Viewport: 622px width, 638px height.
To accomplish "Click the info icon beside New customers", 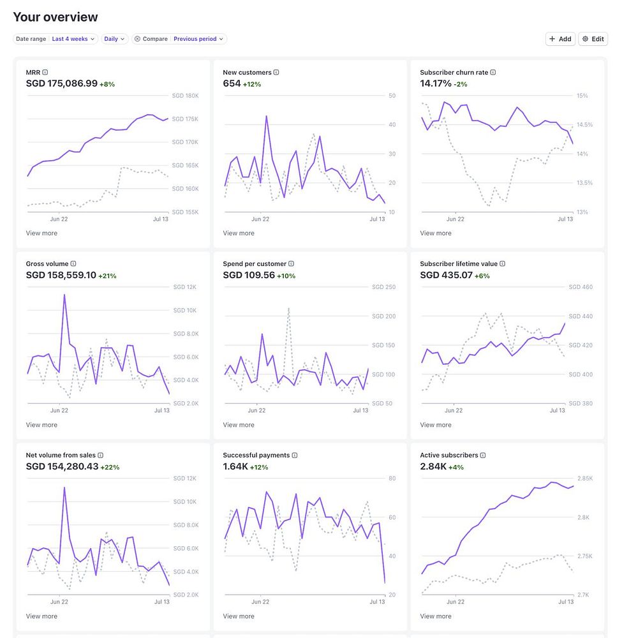I will pos(276,73).
